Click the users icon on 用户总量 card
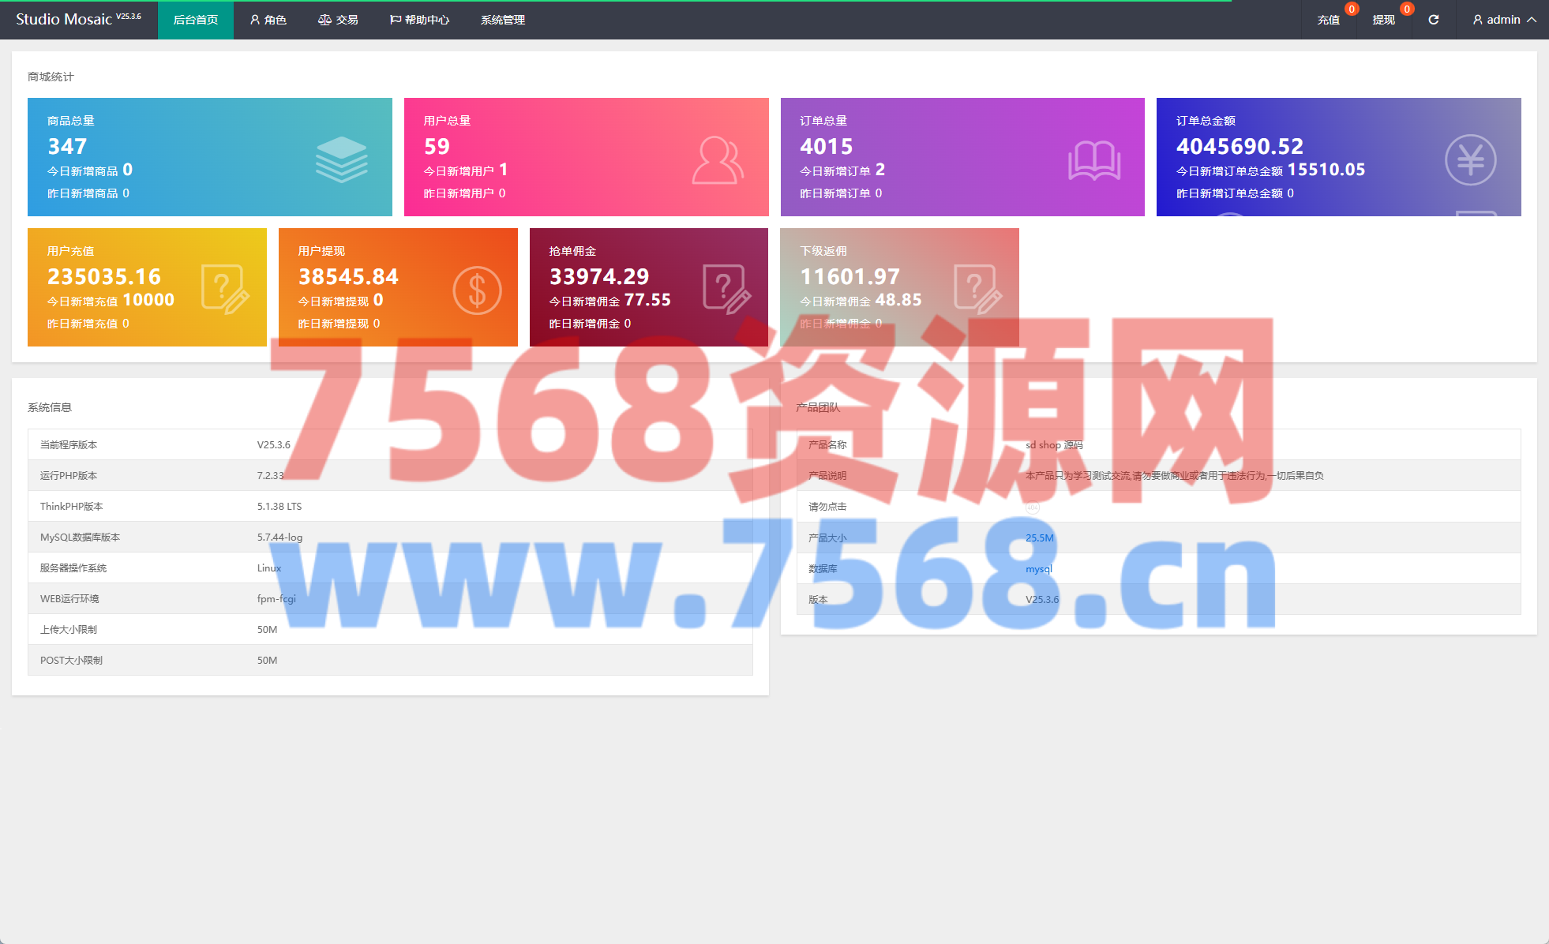Image resolution: width=1549 pixels, height=944 pixels. click(717, 160)
